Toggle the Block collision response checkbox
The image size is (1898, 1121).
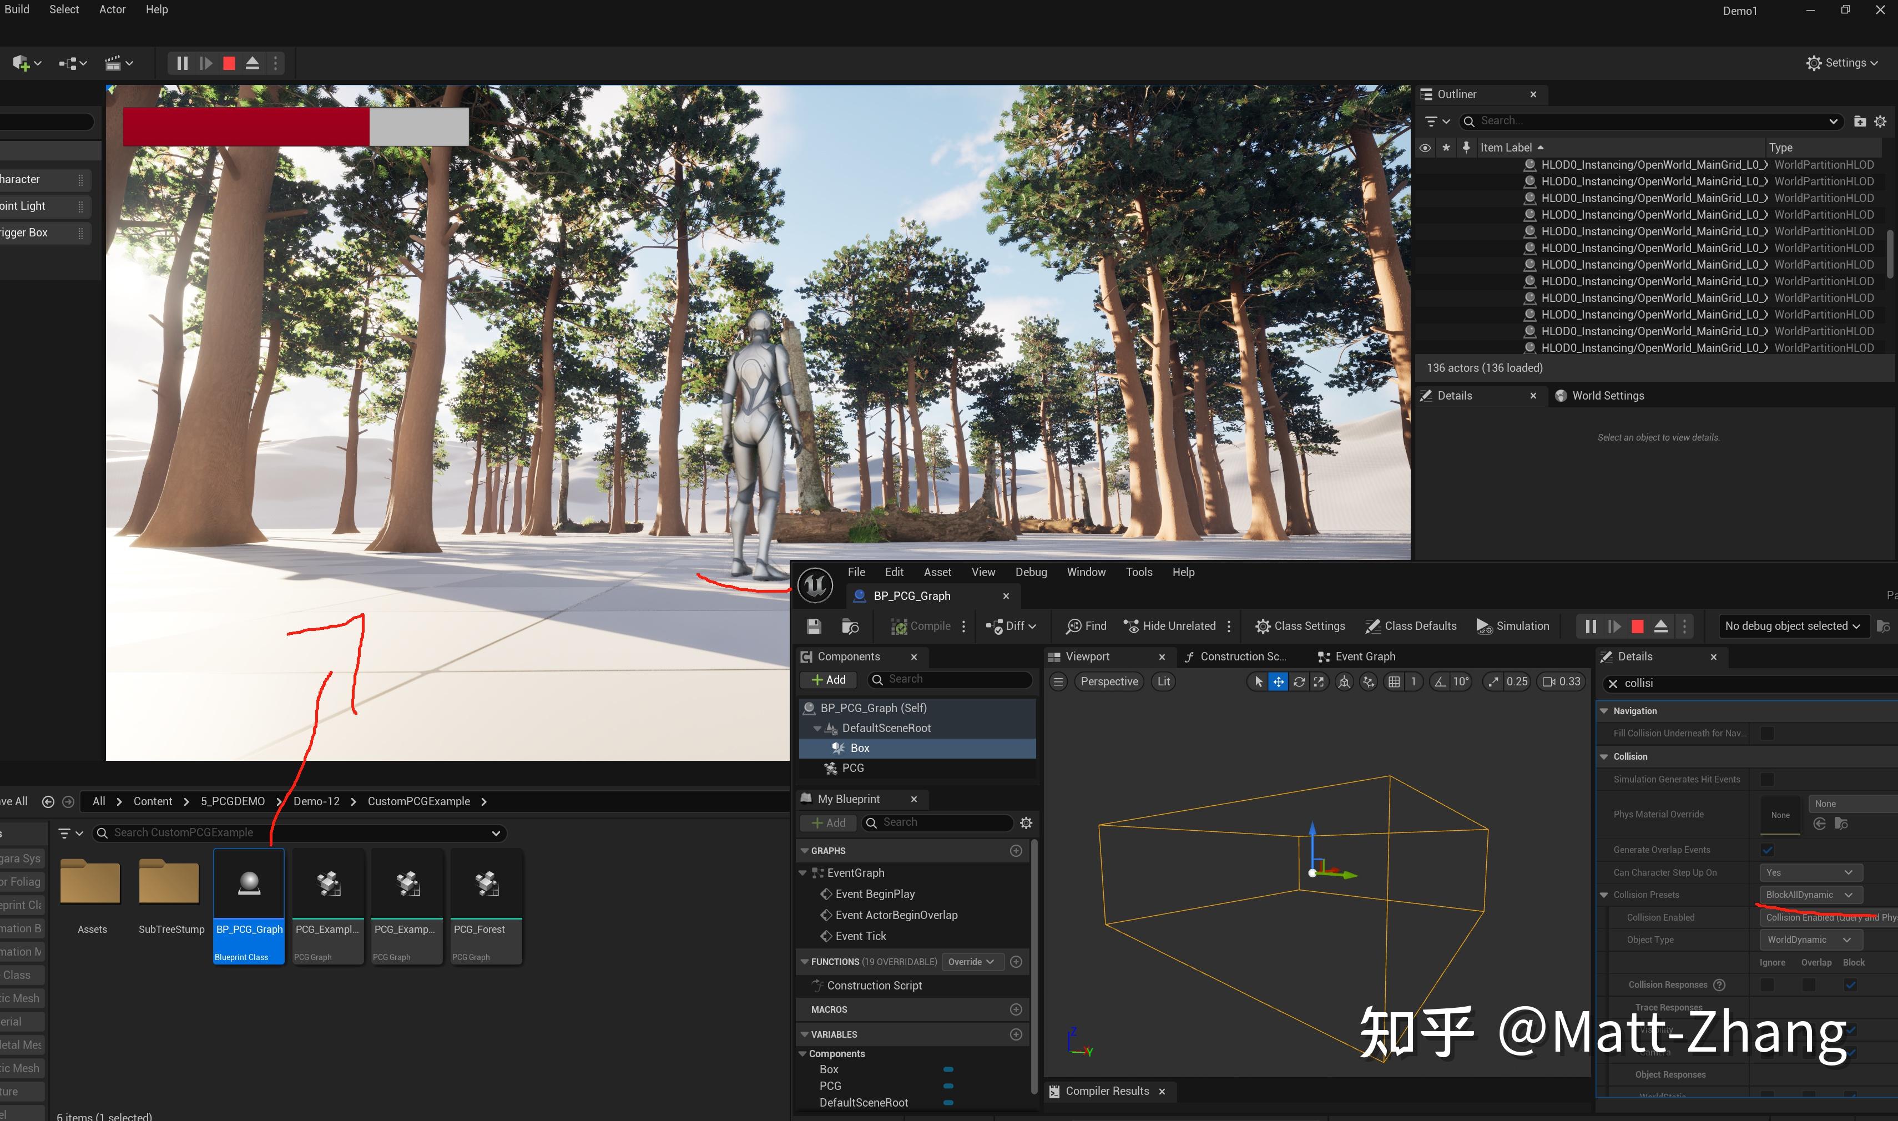1851,984
